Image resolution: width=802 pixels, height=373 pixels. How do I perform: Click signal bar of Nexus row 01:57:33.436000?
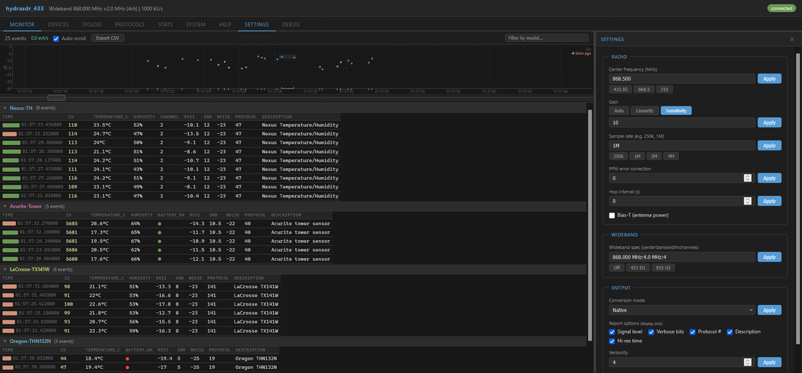click(11, 125)
